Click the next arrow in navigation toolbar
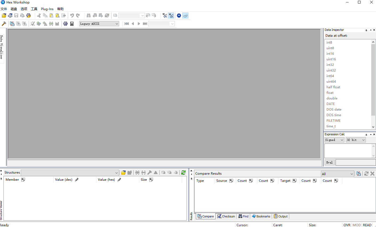The width and height of the screenshot is (376, 227). (139, 24)
